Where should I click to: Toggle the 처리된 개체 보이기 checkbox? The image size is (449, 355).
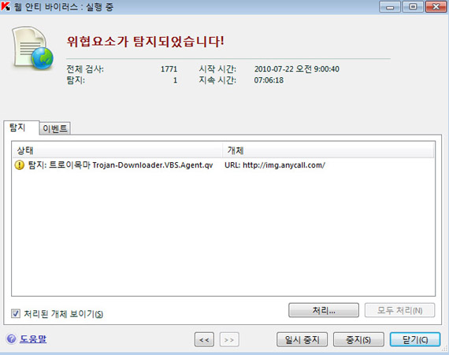(16, 313)
